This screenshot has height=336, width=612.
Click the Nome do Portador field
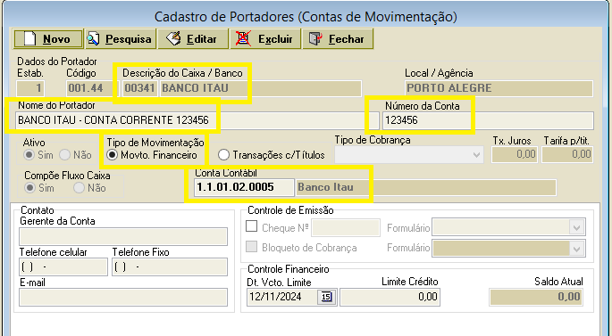197,120
